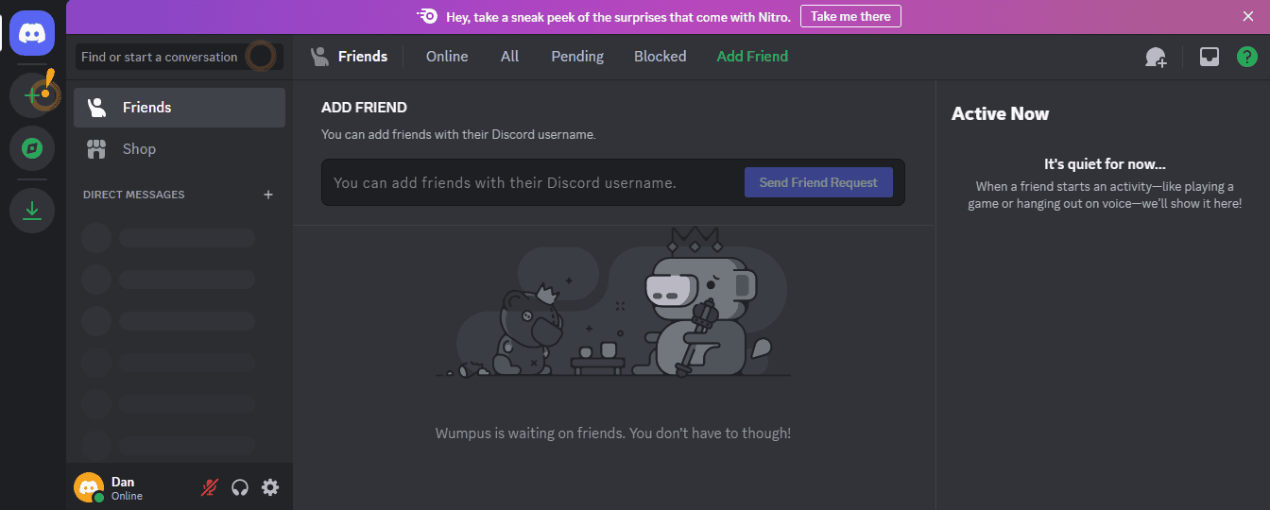Click Send Friend Request button
Image resolution: width=1270 pixels, height=510 pixels.
[x=818, y=182]
